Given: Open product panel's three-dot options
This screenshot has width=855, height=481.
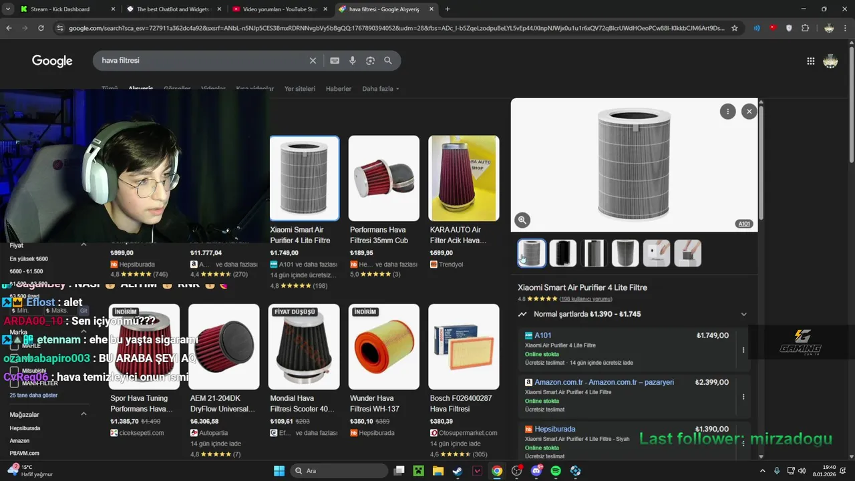Looking at the screenshot, I should pos(727,112).
